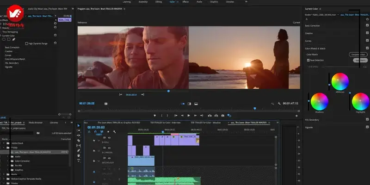Reset Lumetri Color effect in Effect Controls
Viewport: 370px width, 185px height.
(x=55, y=35)
